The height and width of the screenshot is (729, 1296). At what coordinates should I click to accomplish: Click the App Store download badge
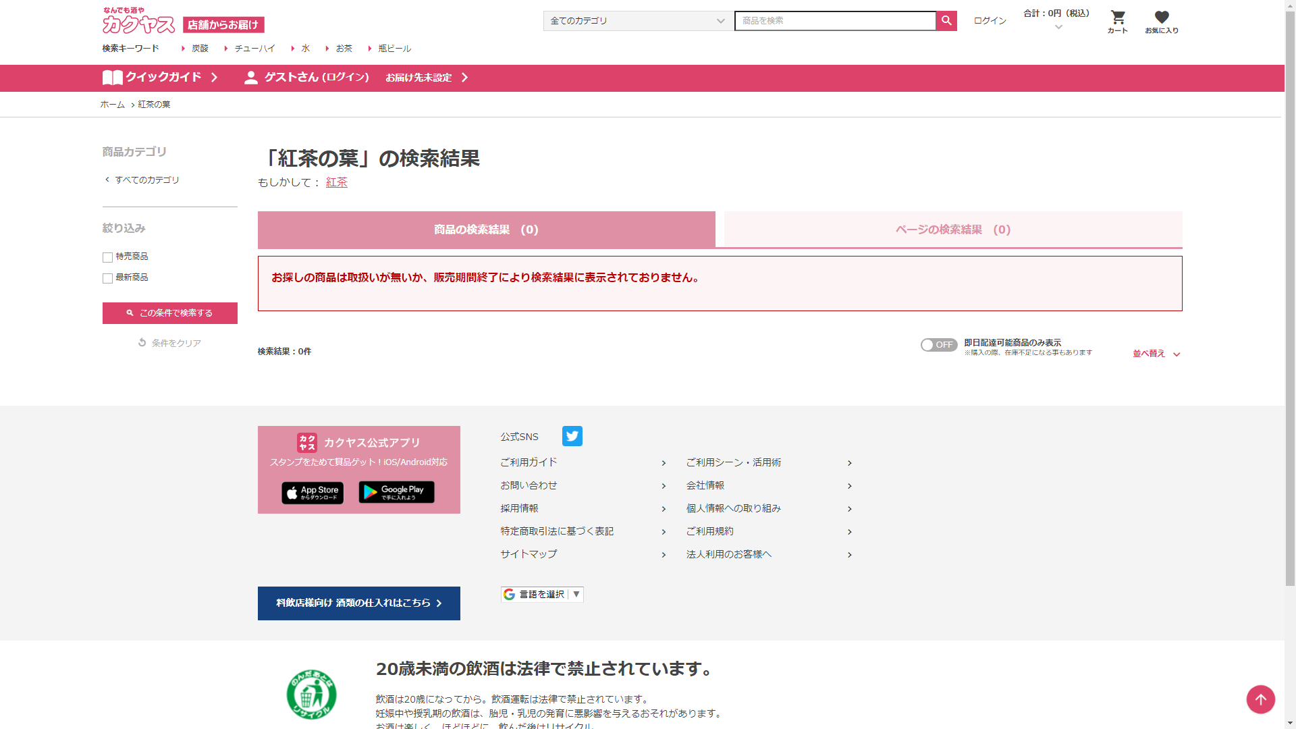313,493
